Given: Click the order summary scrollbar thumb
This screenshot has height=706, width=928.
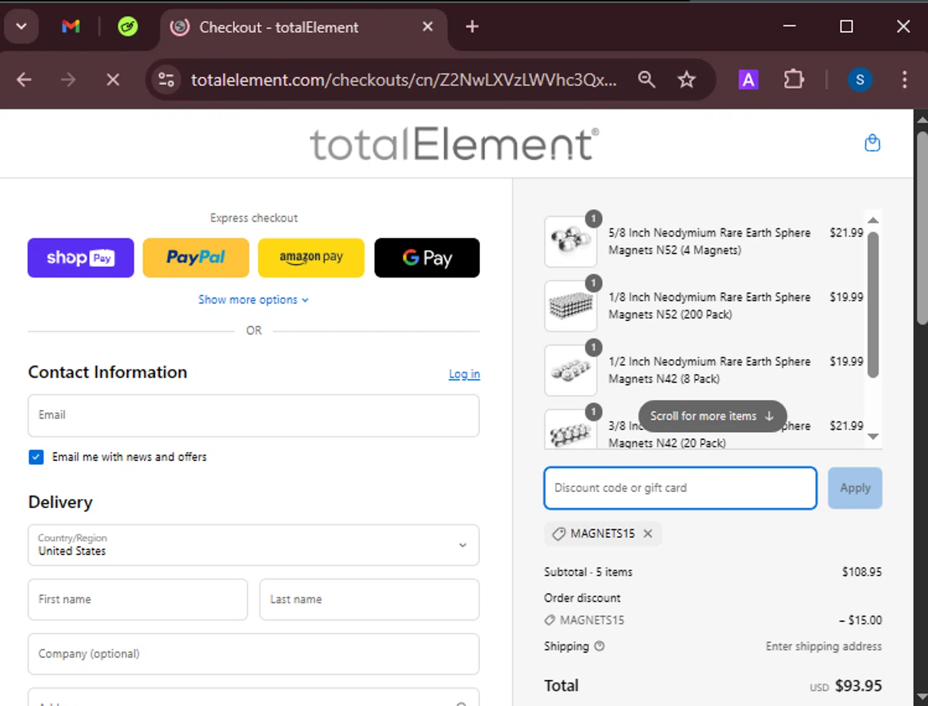Looking at the screenshot, I should pos(873,304).
